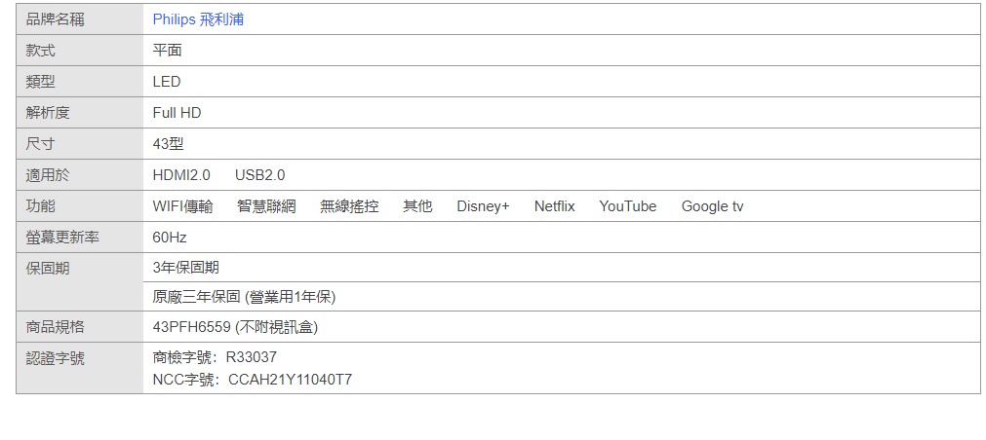
Task: Click the Full HD value
Action: pos(177,113)
